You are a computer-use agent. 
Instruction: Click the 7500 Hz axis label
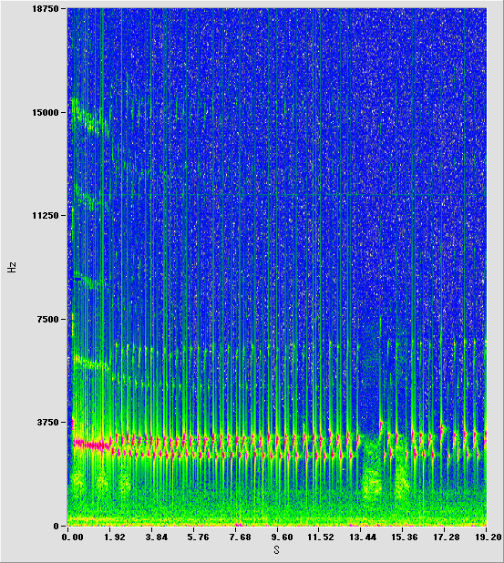tap(47, 319)
